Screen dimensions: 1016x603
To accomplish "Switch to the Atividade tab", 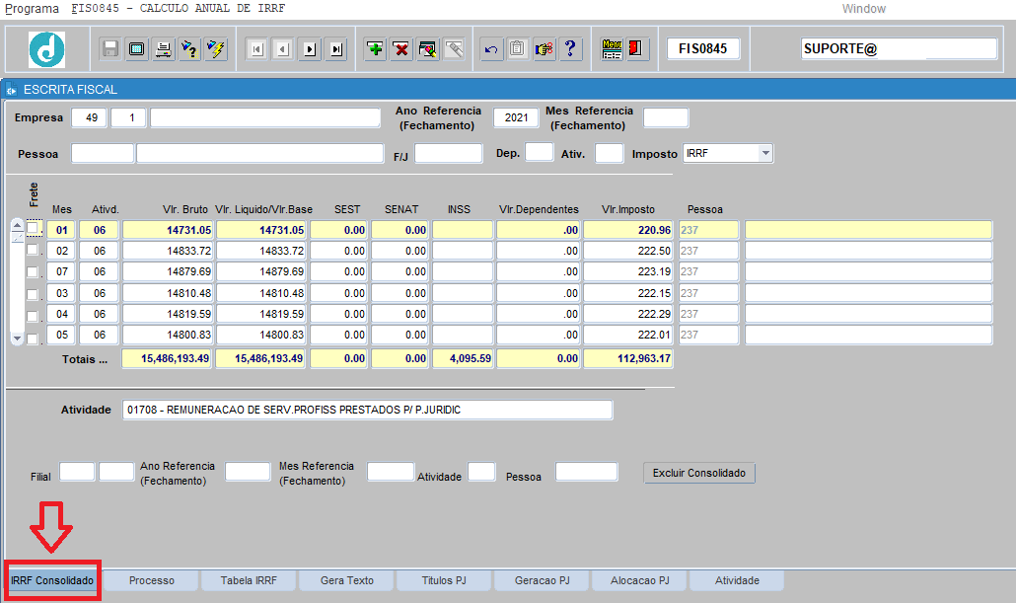I will coord(738,580).
